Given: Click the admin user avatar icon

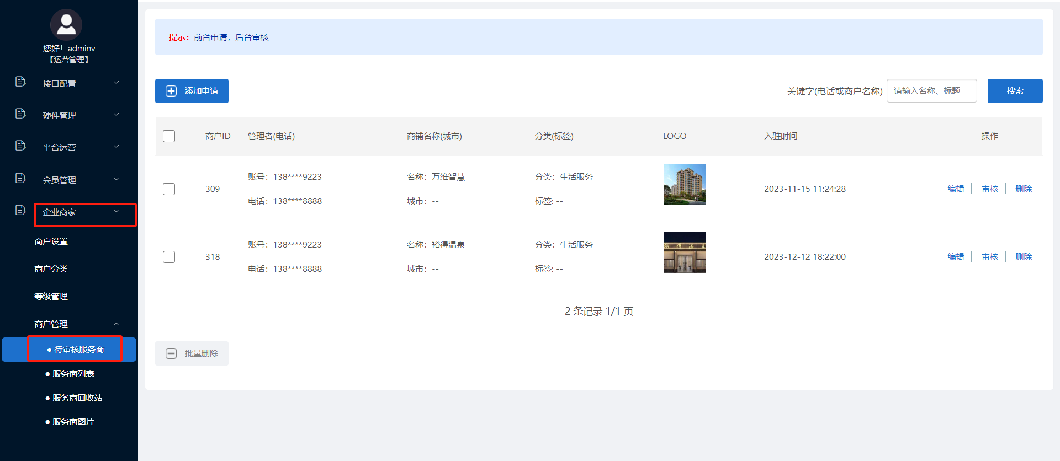Looking at the screenshot, I should tap(66, 25).
